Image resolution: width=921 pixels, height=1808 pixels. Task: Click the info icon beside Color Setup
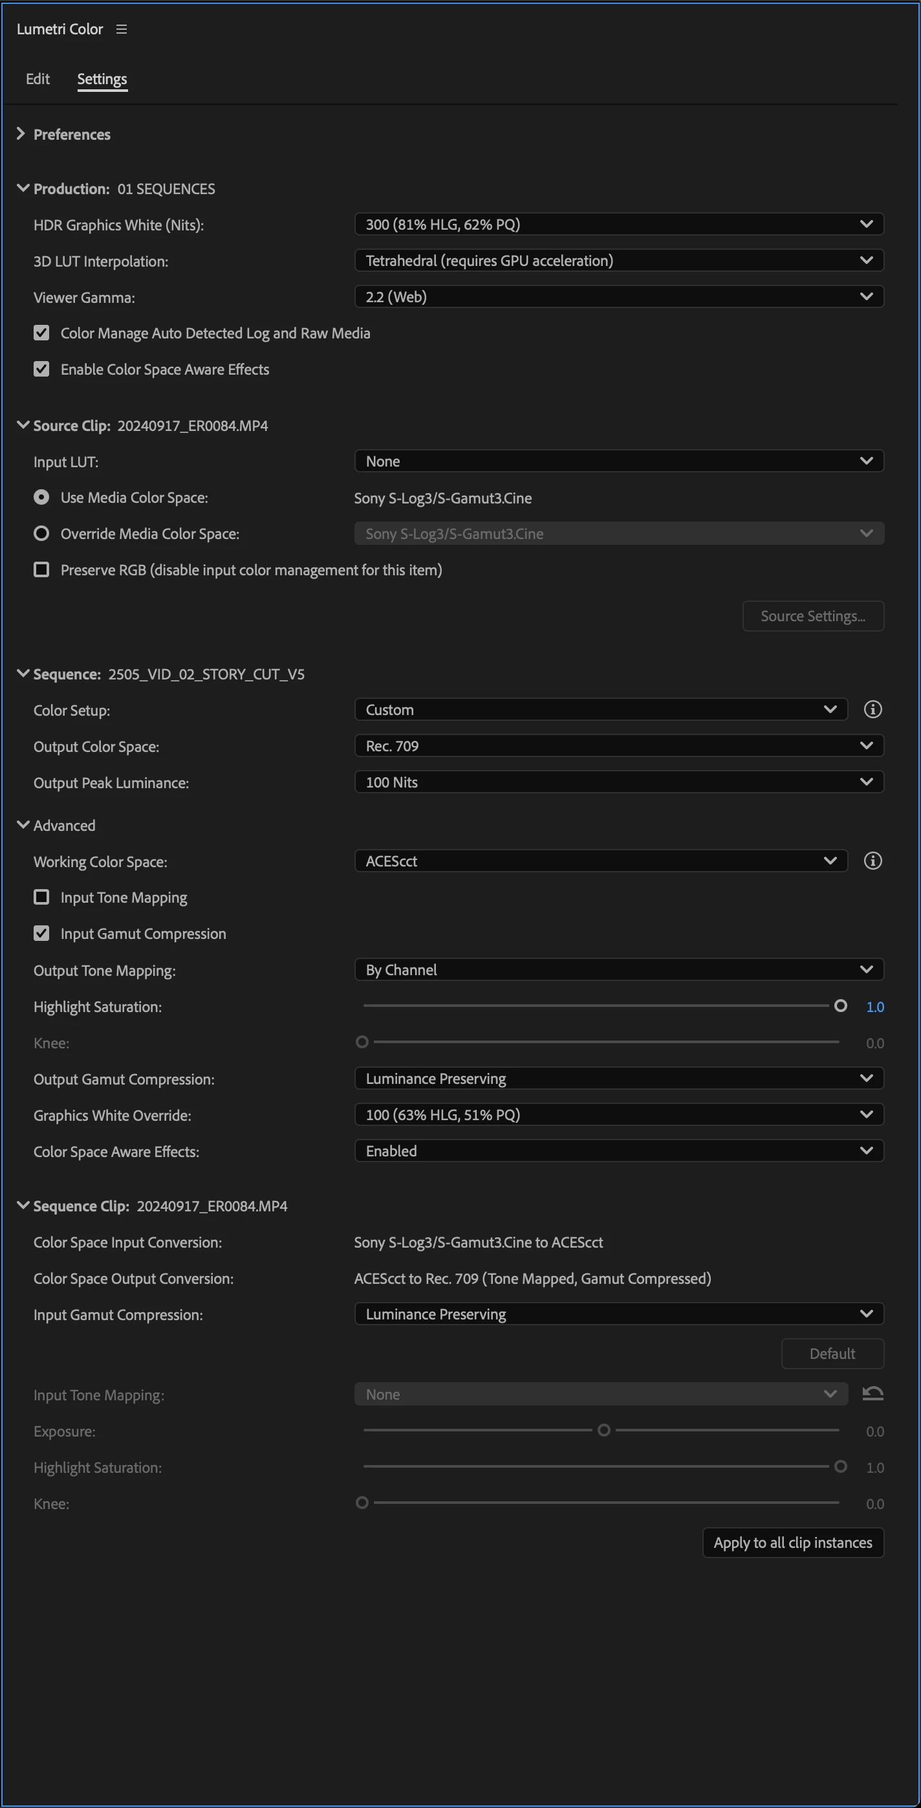872,710
